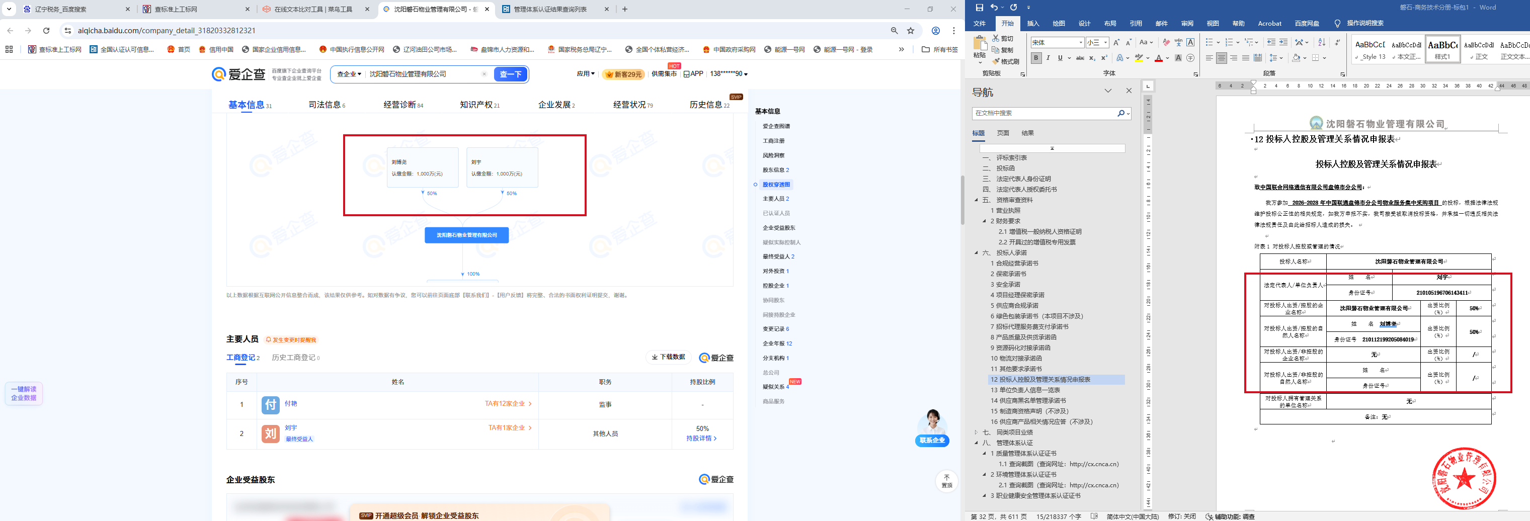Click search magnifier in navigation pane
The width and height of the screenshot is (1530, 521).
(x=1120, y=113)
